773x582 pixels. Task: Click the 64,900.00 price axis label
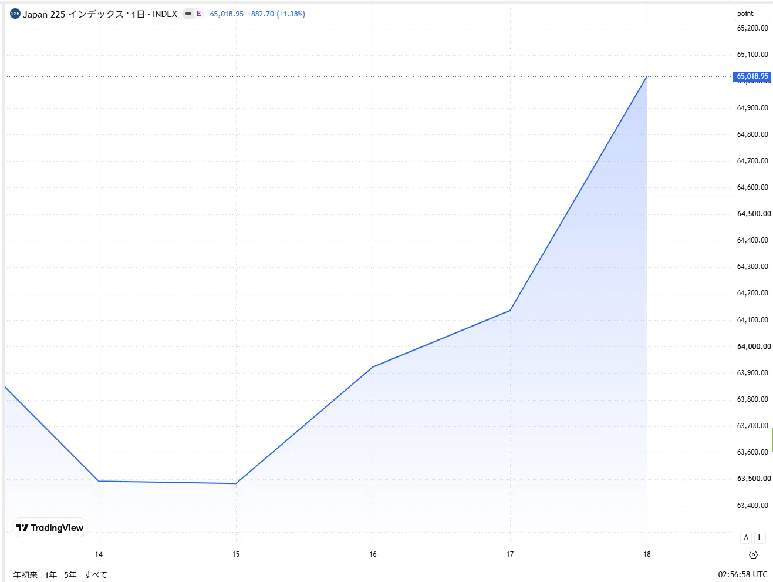click(x=752, y=108)
